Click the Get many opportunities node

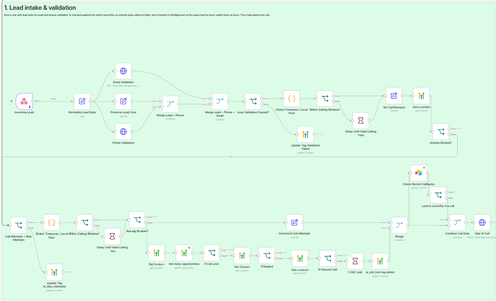tap(184, 253)
